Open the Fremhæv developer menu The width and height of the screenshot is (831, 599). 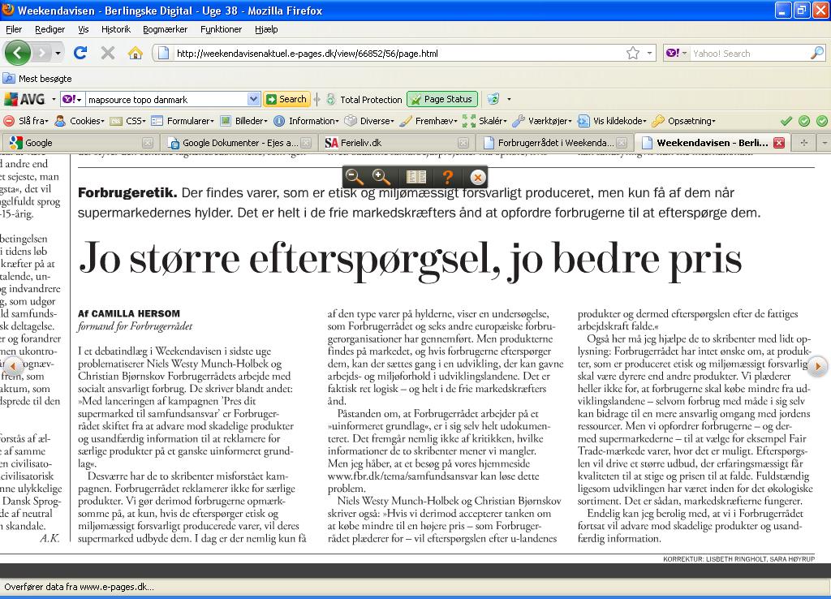coord(428,121)
